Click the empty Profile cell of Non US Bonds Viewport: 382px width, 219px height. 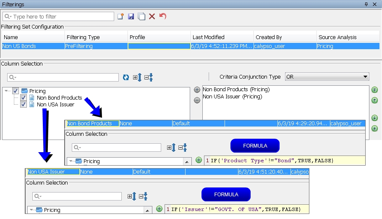click(x=159, y=46)
